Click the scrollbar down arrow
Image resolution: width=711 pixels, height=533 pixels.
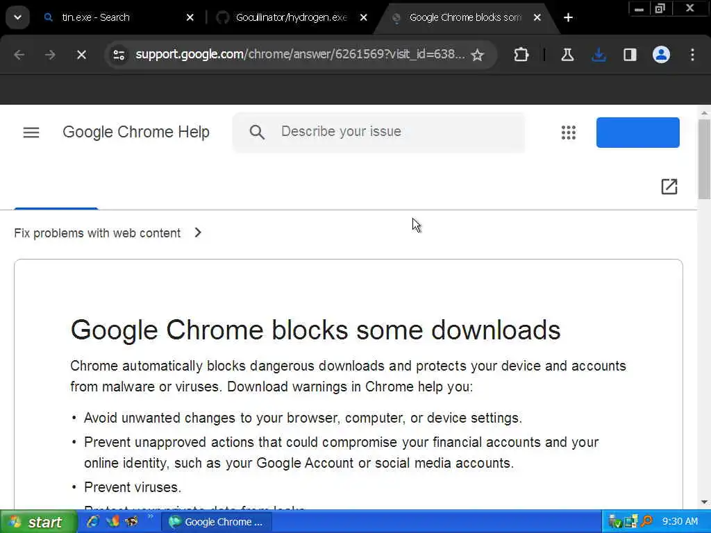(x=704, y=502)
